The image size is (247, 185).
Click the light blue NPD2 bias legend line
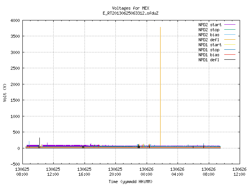point(230,35)
